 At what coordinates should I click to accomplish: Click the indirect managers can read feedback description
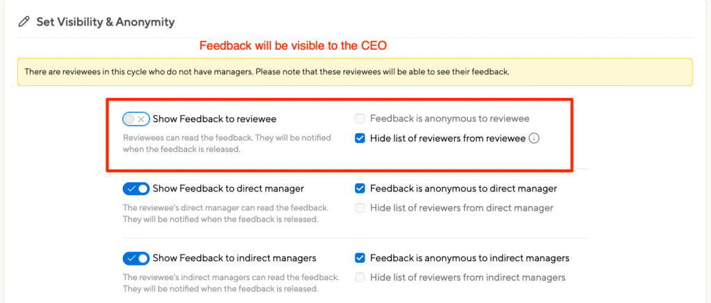(231, 283)
